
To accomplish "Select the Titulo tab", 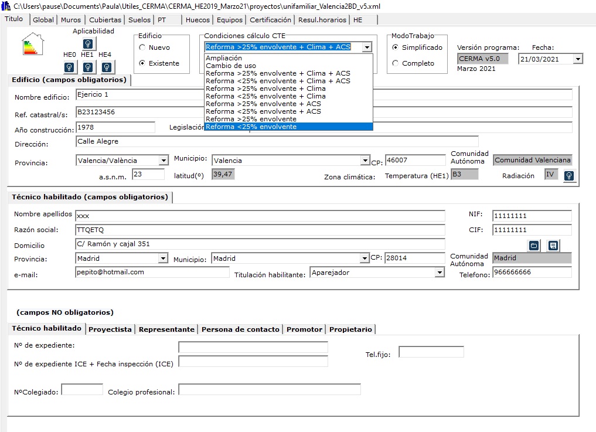I will click(14, 19).
